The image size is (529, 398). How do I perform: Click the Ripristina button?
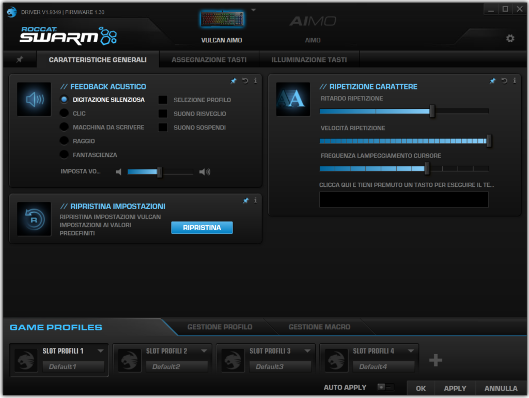[x=202, y=228]
